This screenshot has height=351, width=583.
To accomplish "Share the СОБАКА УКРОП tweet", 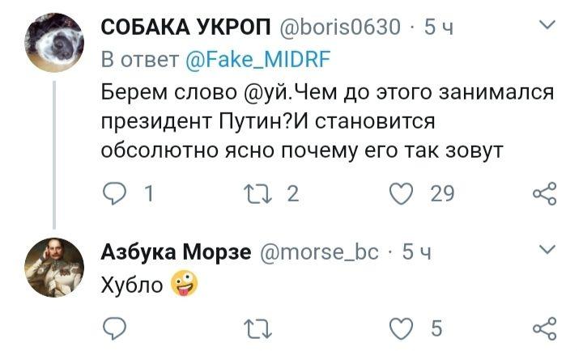I will (x=544, y=193).
